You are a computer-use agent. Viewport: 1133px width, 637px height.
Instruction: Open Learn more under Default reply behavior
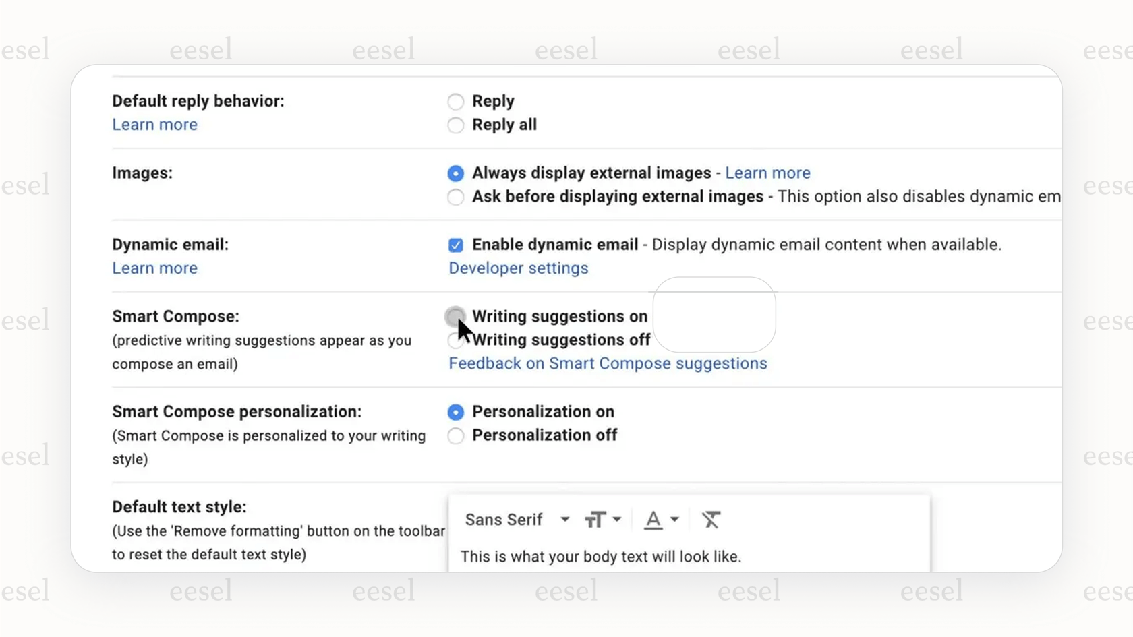pyautogui.click(x=154, y=125)
